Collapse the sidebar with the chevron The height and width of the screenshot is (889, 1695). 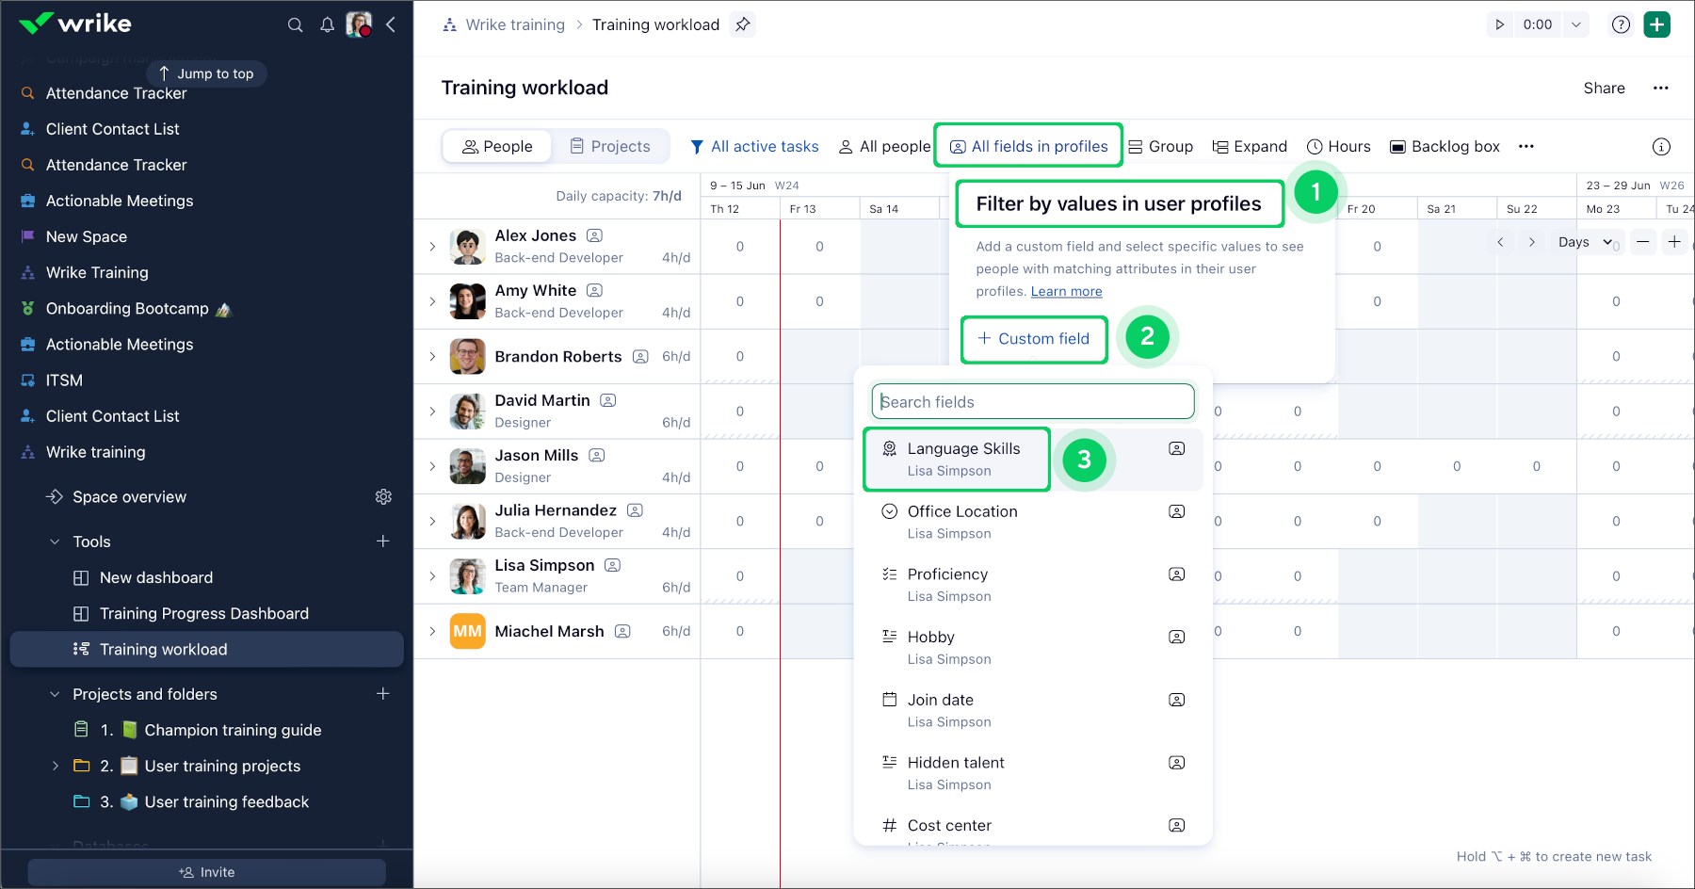390,24
